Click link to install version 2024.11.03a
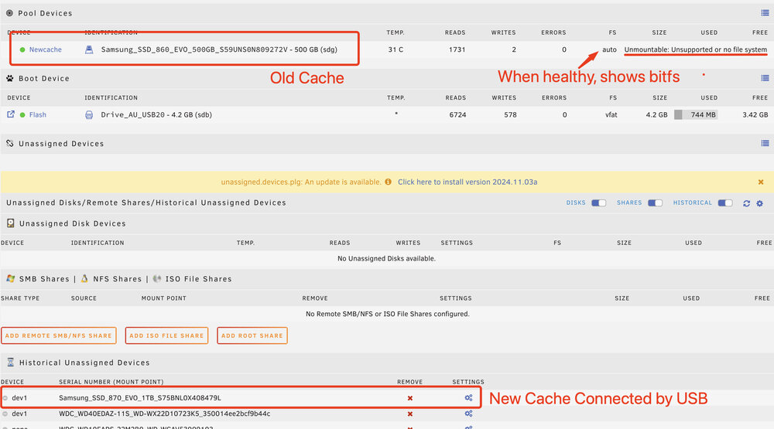The height and width of the screenshot is (429, 774). coord(467,182)
